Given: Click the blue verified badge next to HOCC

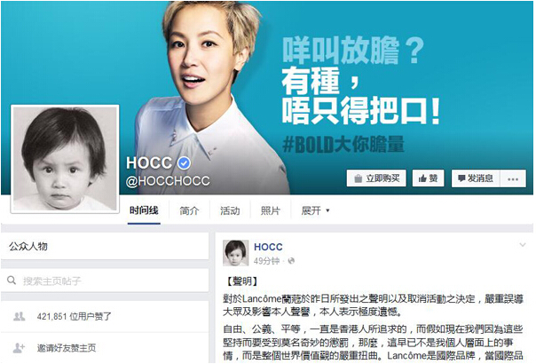Looking at the screenshot, I should click(x=184, y=162).
